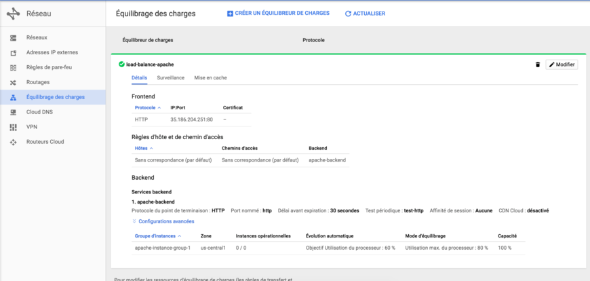Screen dimensions: 590x281
Task: Click the Modifier button
Action: click(562, 64)
